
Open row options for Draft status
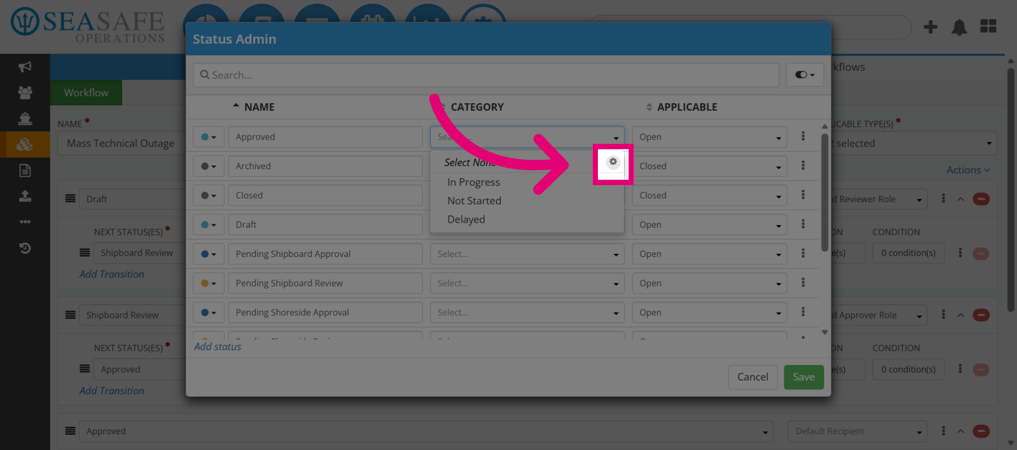click(x=803, y=224)
